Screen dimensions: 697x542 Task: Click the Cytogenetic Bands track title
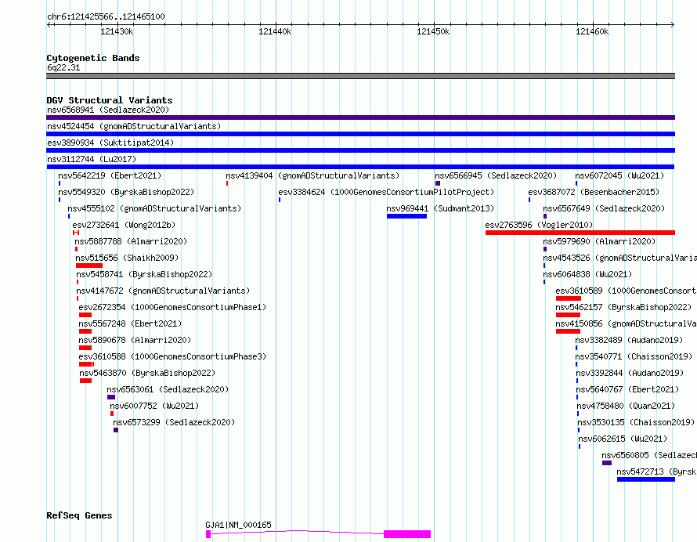pos(93,58)
